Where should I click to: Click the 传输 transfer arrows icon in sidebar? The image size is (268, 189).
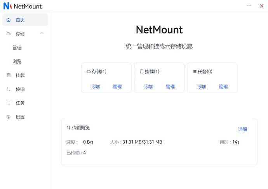point(9,89)
